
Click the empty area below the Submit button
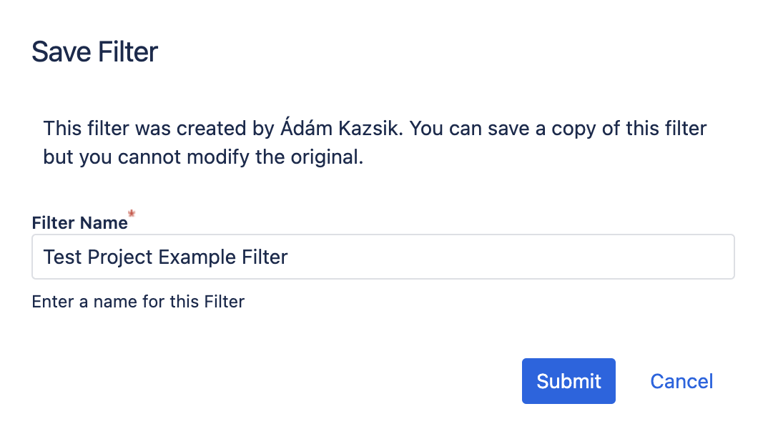pyautogui.click(x=568, y=422)
